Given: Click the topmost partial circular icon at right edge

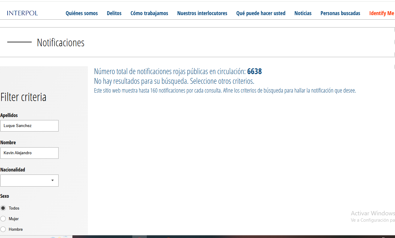Looking at the screenshot, I should pos(394,30).
